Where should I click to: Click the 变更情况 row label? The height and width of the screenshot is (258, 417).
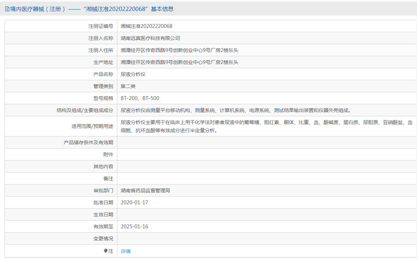pyautogui.click(x=103, y=239)
